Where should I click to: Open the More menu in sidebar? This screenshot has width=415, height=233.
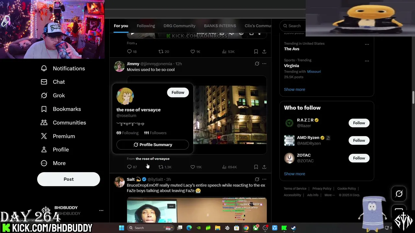click(53, 163)
